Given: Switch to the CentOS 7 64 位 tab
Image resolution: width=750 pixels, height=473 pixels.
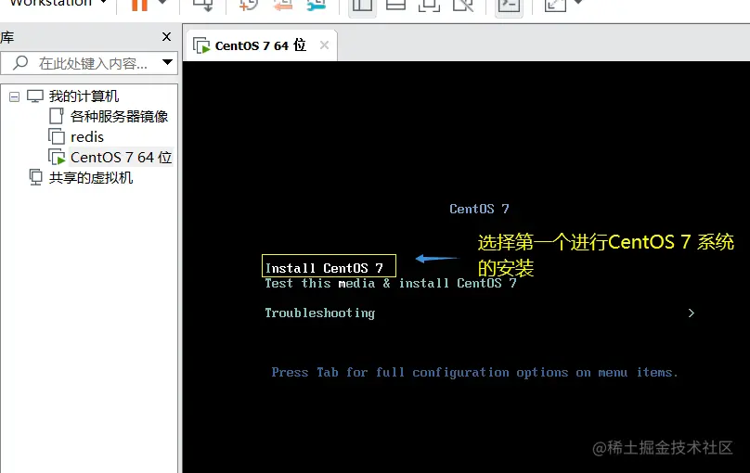Looking at the screenshot, I should [x=261, y=45].
